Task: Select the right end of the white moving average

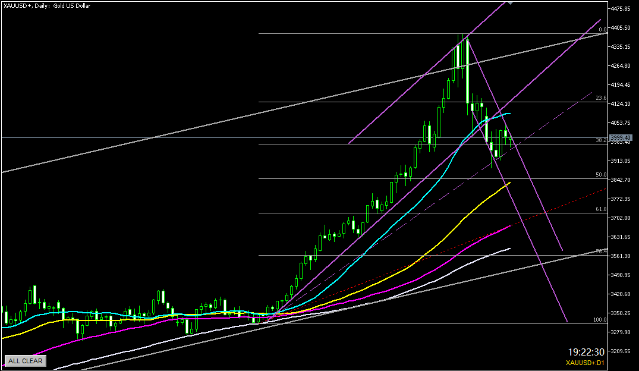Action: point(509,249)
